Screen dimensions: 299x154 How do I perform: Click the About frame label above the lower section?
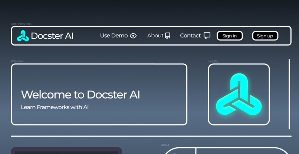(x=165, y=145)
